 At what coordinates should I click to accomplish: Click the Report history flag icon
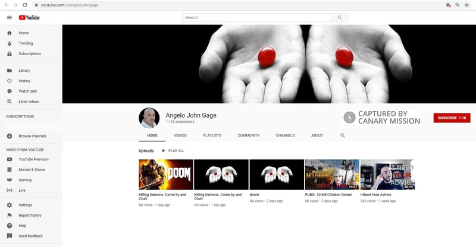(10, 216)
